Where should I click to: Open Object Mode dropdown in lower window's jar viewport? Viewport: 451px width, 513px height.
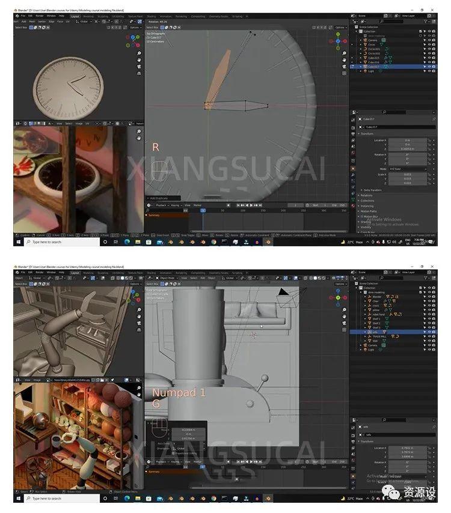coord(168,278)
